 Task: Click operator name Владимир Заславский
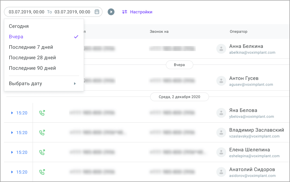[257, 130]
